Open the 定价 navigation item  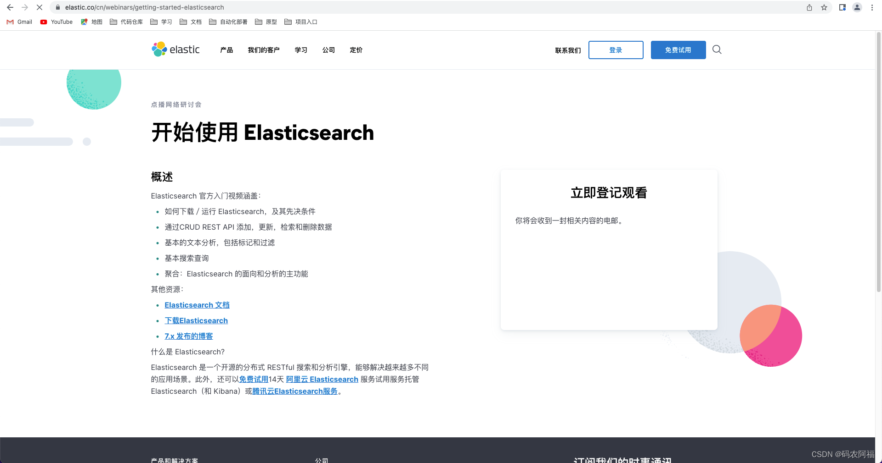(356, 50)
